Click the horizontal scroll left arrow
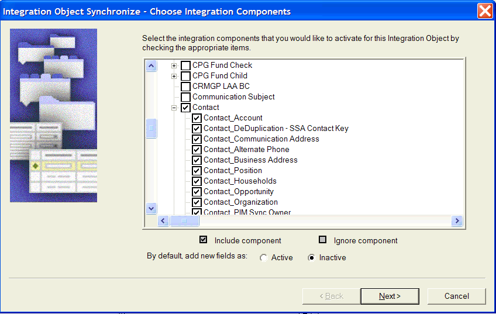 (x=163, y=220)
